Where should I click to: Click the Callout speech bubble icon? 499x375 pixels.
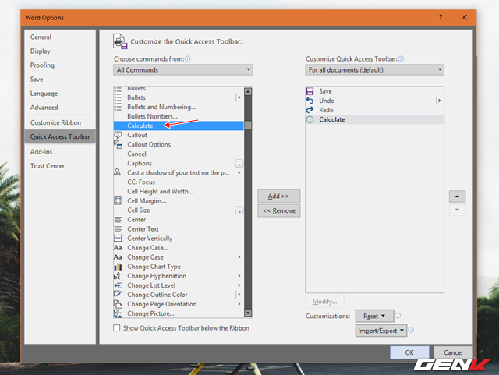pyautogui.click(x=118, y=135)
